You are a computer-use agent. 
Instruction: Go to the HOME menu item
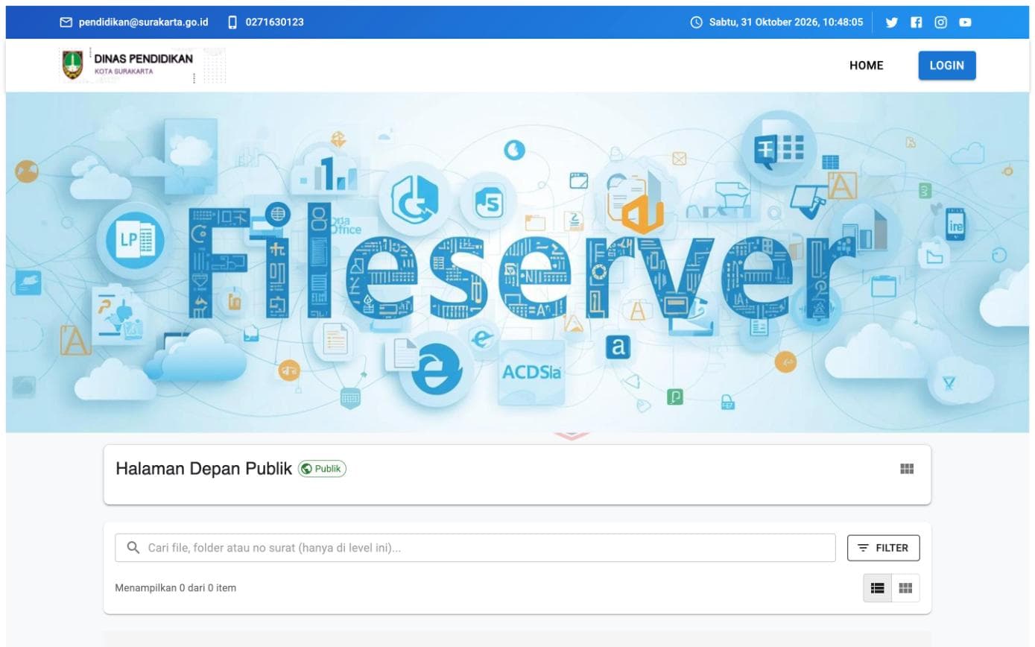point(866,66)
